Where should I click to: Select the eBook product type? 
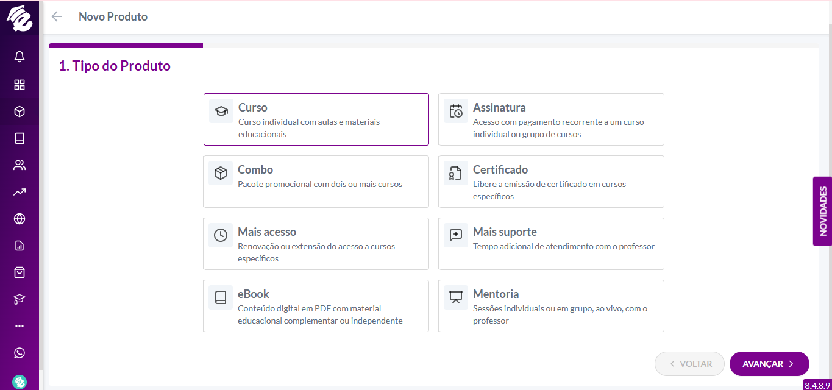click(316, 306)
